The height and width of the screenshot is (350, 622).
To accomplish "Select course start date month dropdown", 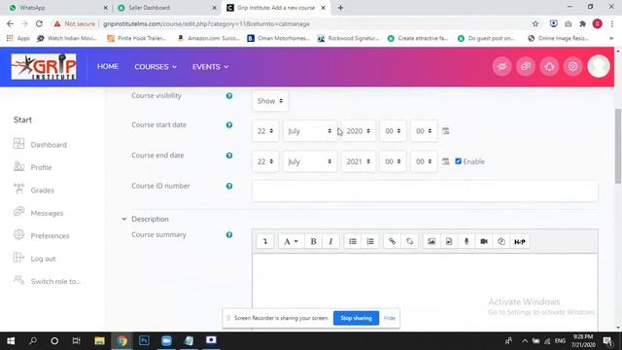I will (310, 131).
